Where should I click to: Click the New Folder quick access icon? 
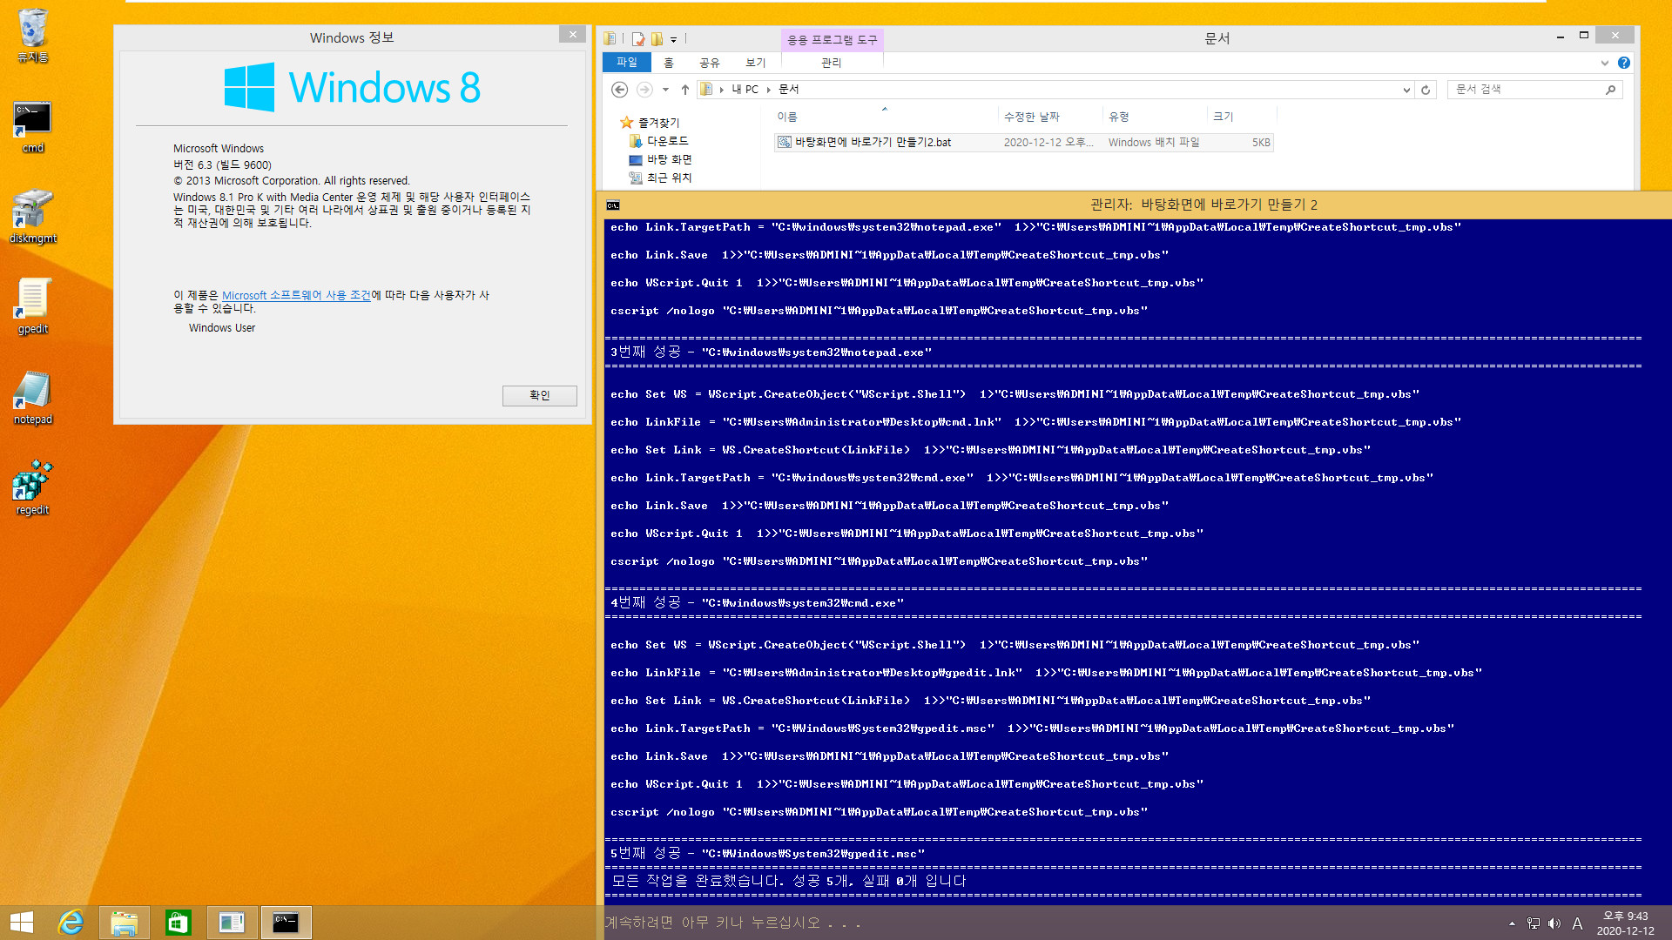pyautogui.click(x=657, y=38)
